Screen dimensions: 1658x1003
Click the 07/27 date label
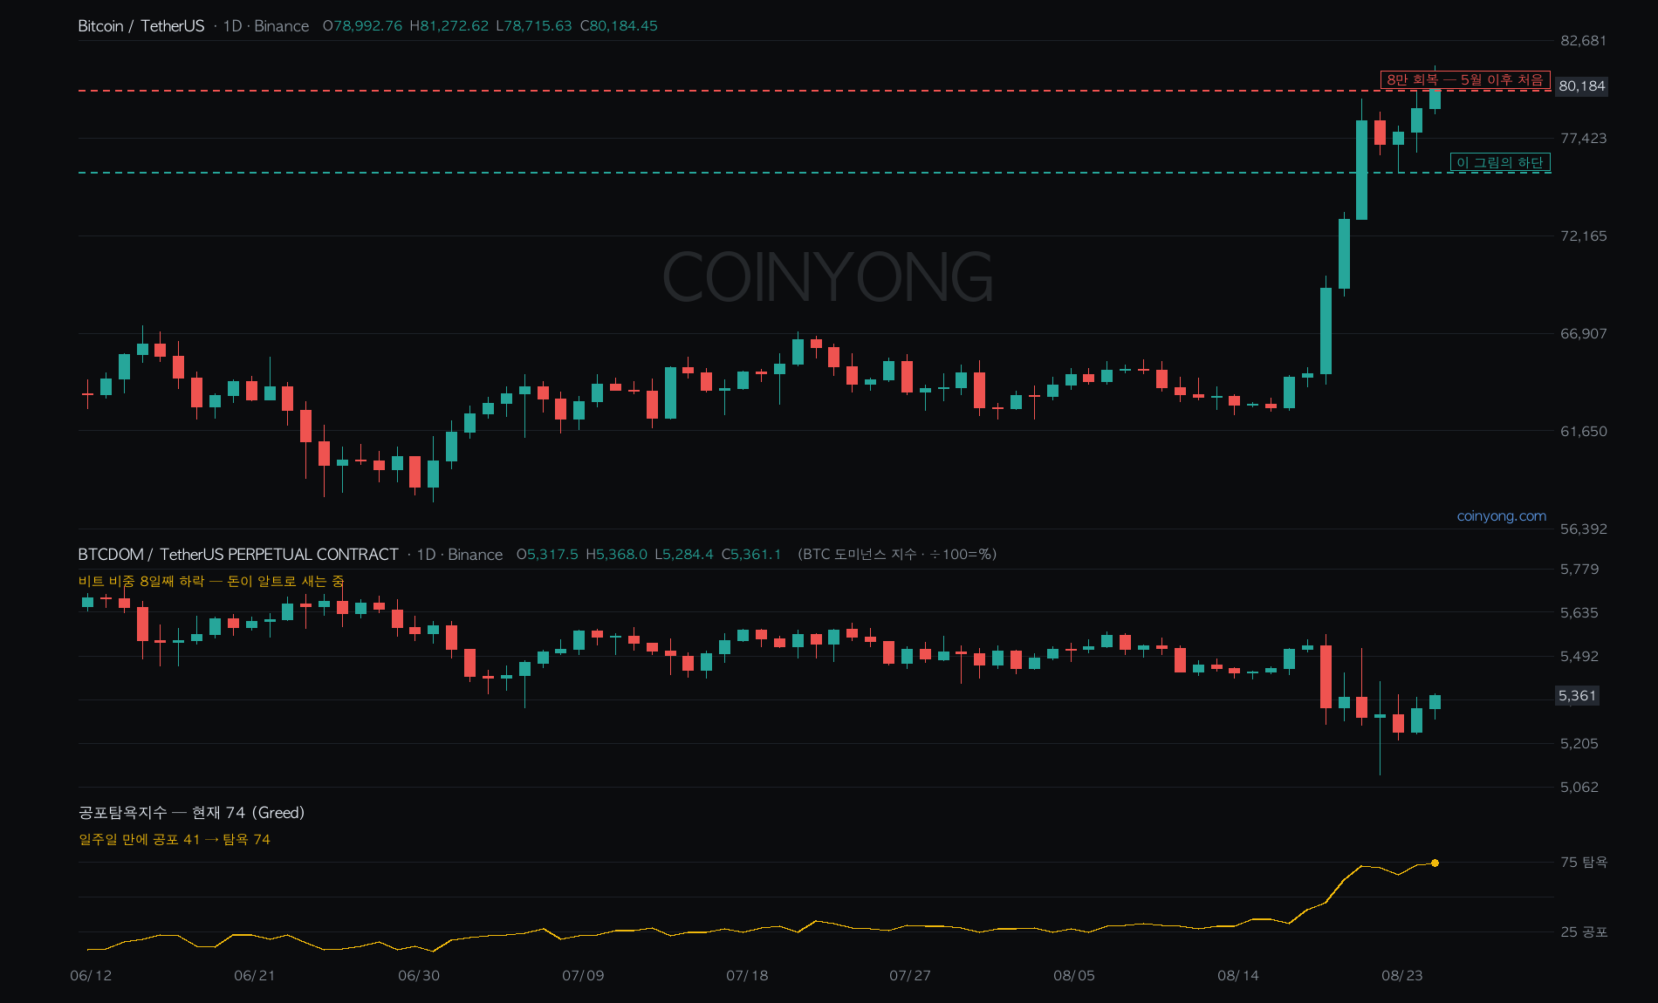[x=910, y=975]
